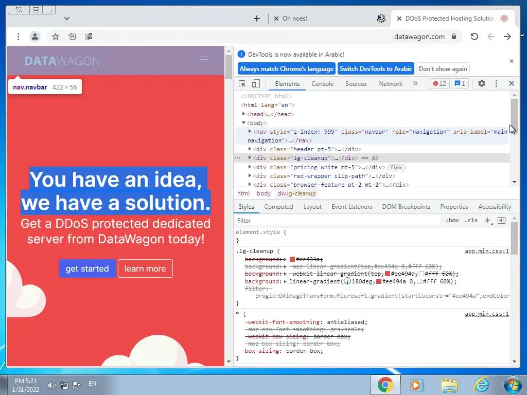Click #ee494a swatch in active linear-gradient
The height and width of the screenshot is (395, 527).
pyautogui.click(x=378, y=281)
